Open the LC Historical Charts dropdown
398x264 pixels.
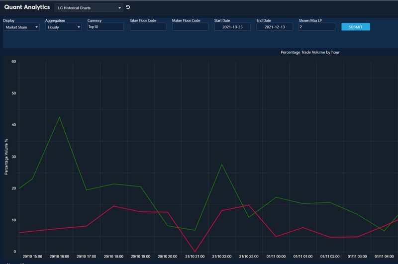click(89, 8)
